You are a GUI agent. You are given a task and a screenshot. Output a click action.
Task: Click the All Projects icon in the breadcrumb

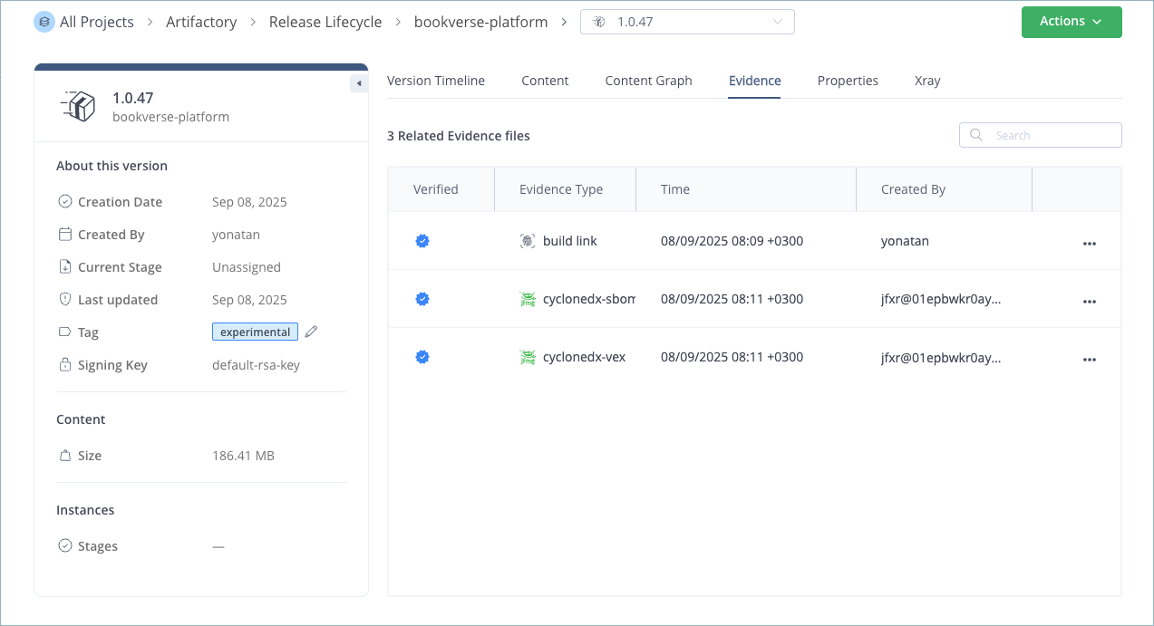click(44, 21)
